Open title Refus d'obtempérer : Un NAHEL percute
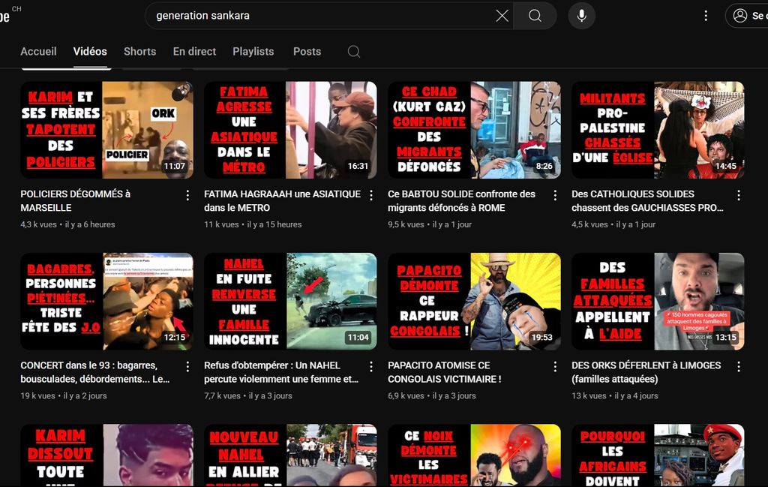768x487 pixels. 281,372
